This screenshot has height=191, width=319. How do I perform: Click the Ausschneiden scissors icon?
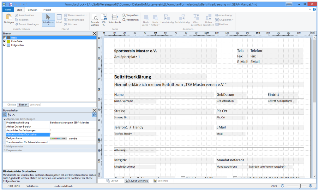coord(17,15)
